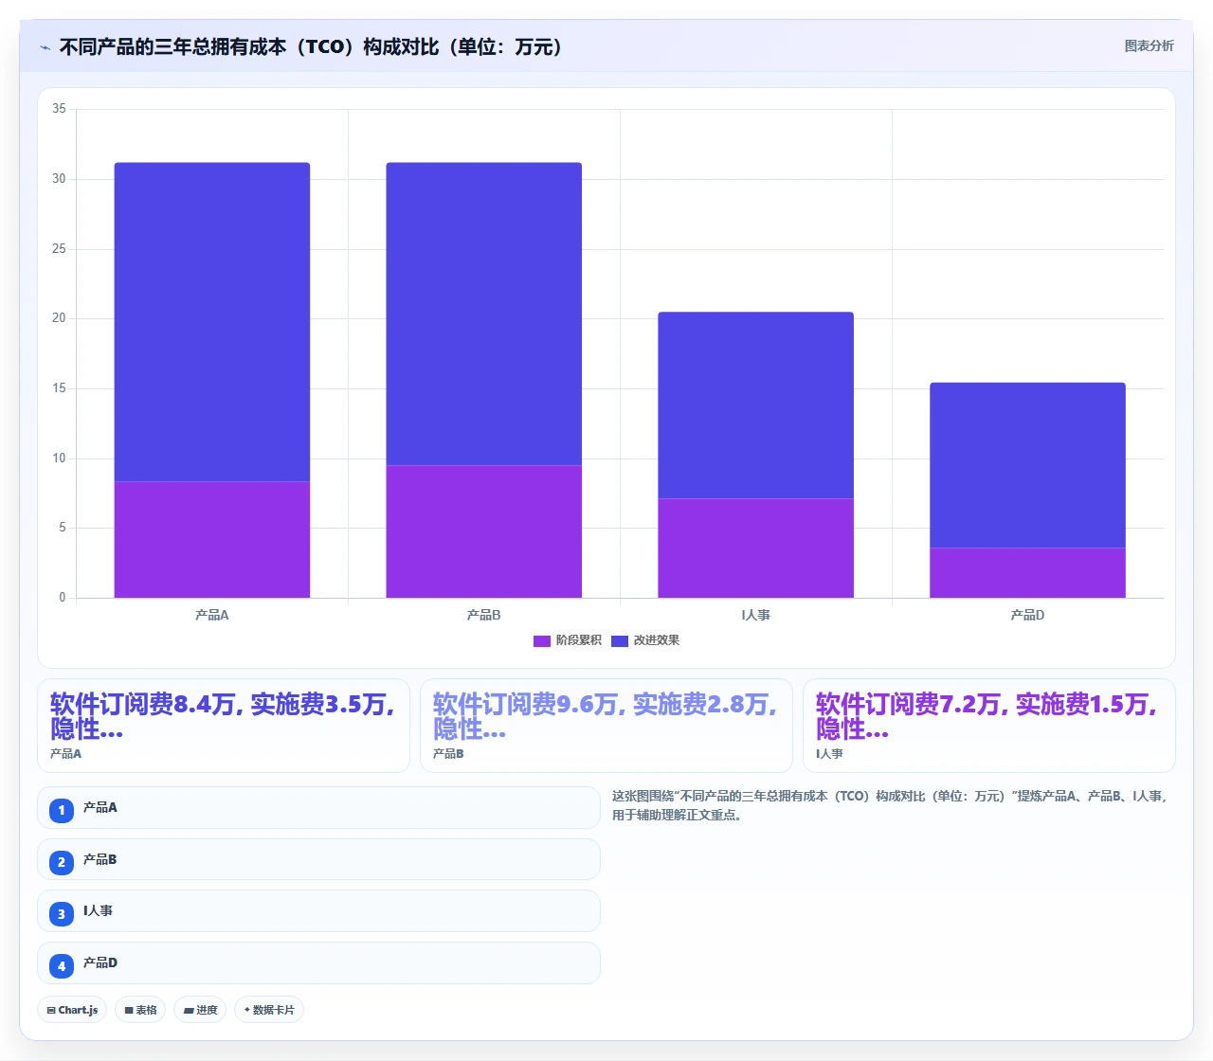Open the 软件订阅费9.6万 card for 产品B
1213x1061 pixels.
pos(606,726)
